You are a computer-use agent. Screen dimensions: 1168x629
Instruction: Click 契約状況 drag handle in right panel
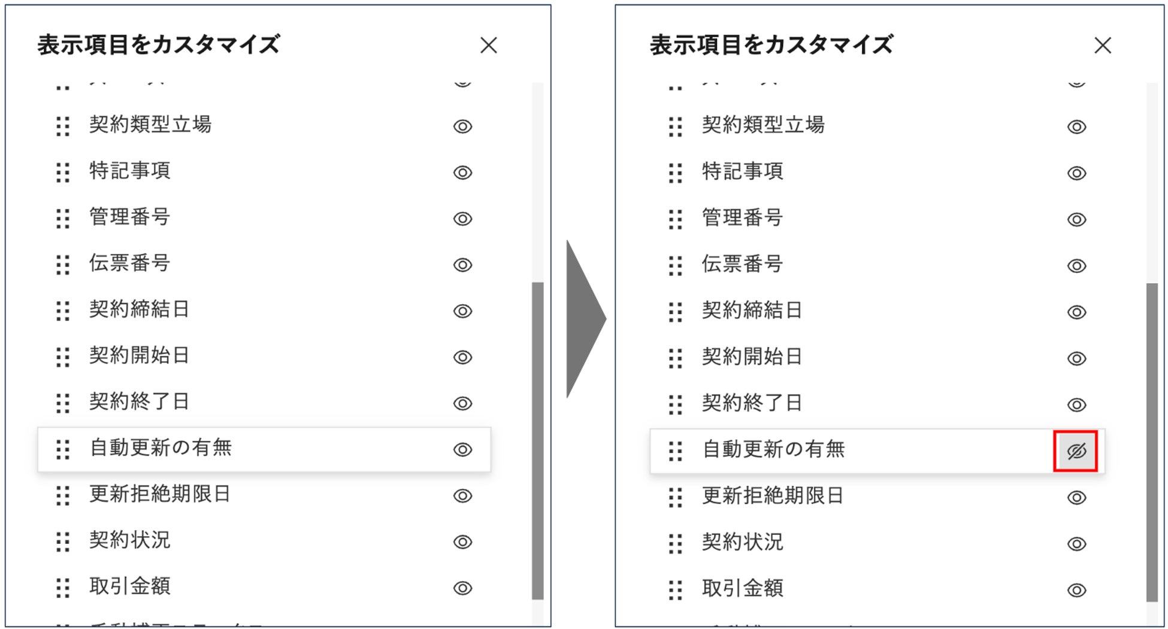coord(675,544)
